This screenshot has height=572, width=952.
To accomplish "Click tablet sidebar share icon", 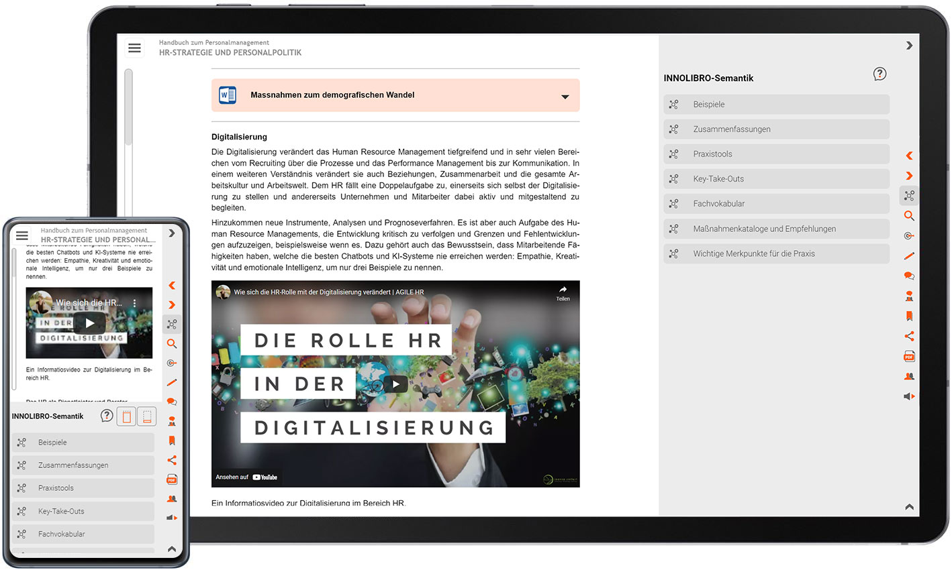I will pyautogui.click(x=909, y=336).
